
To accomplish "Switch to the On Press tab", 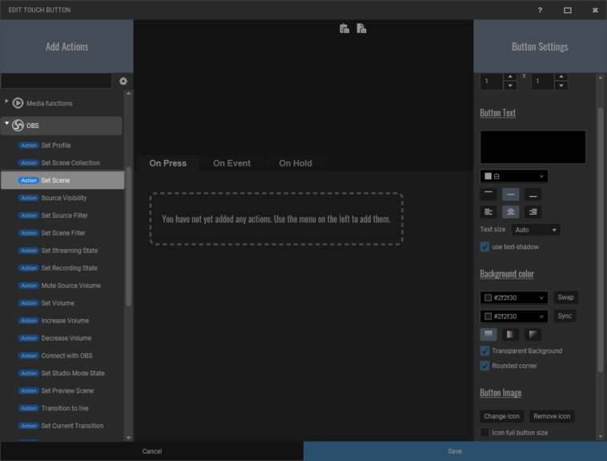I will [168, 163].
